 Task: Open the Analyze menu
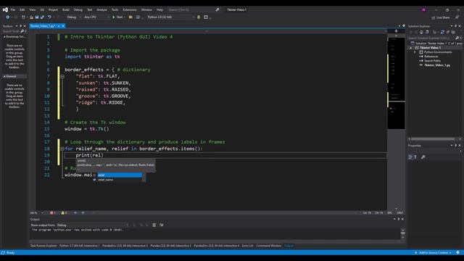click(x=101, y=9)
